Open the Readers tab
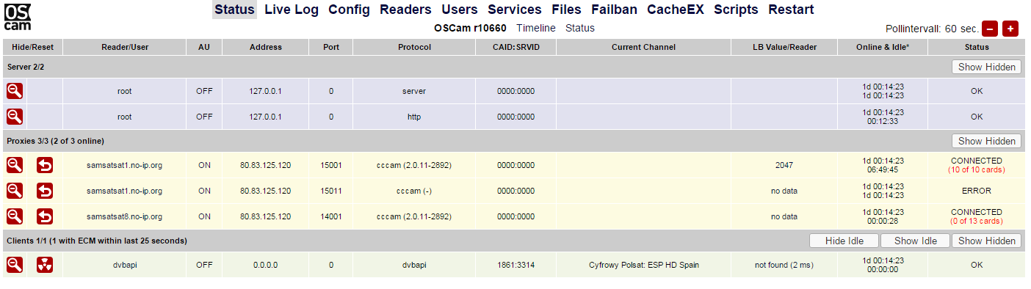 405,10
